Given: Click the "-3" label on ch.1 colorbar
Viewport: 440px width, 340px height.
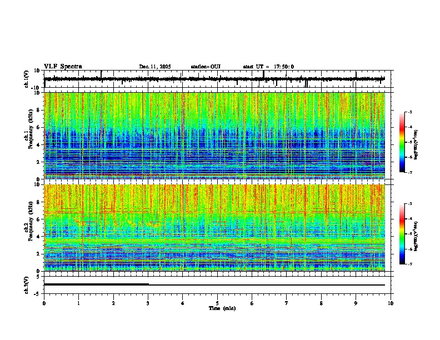Looking at the screenshot, I should coord(409,112).
